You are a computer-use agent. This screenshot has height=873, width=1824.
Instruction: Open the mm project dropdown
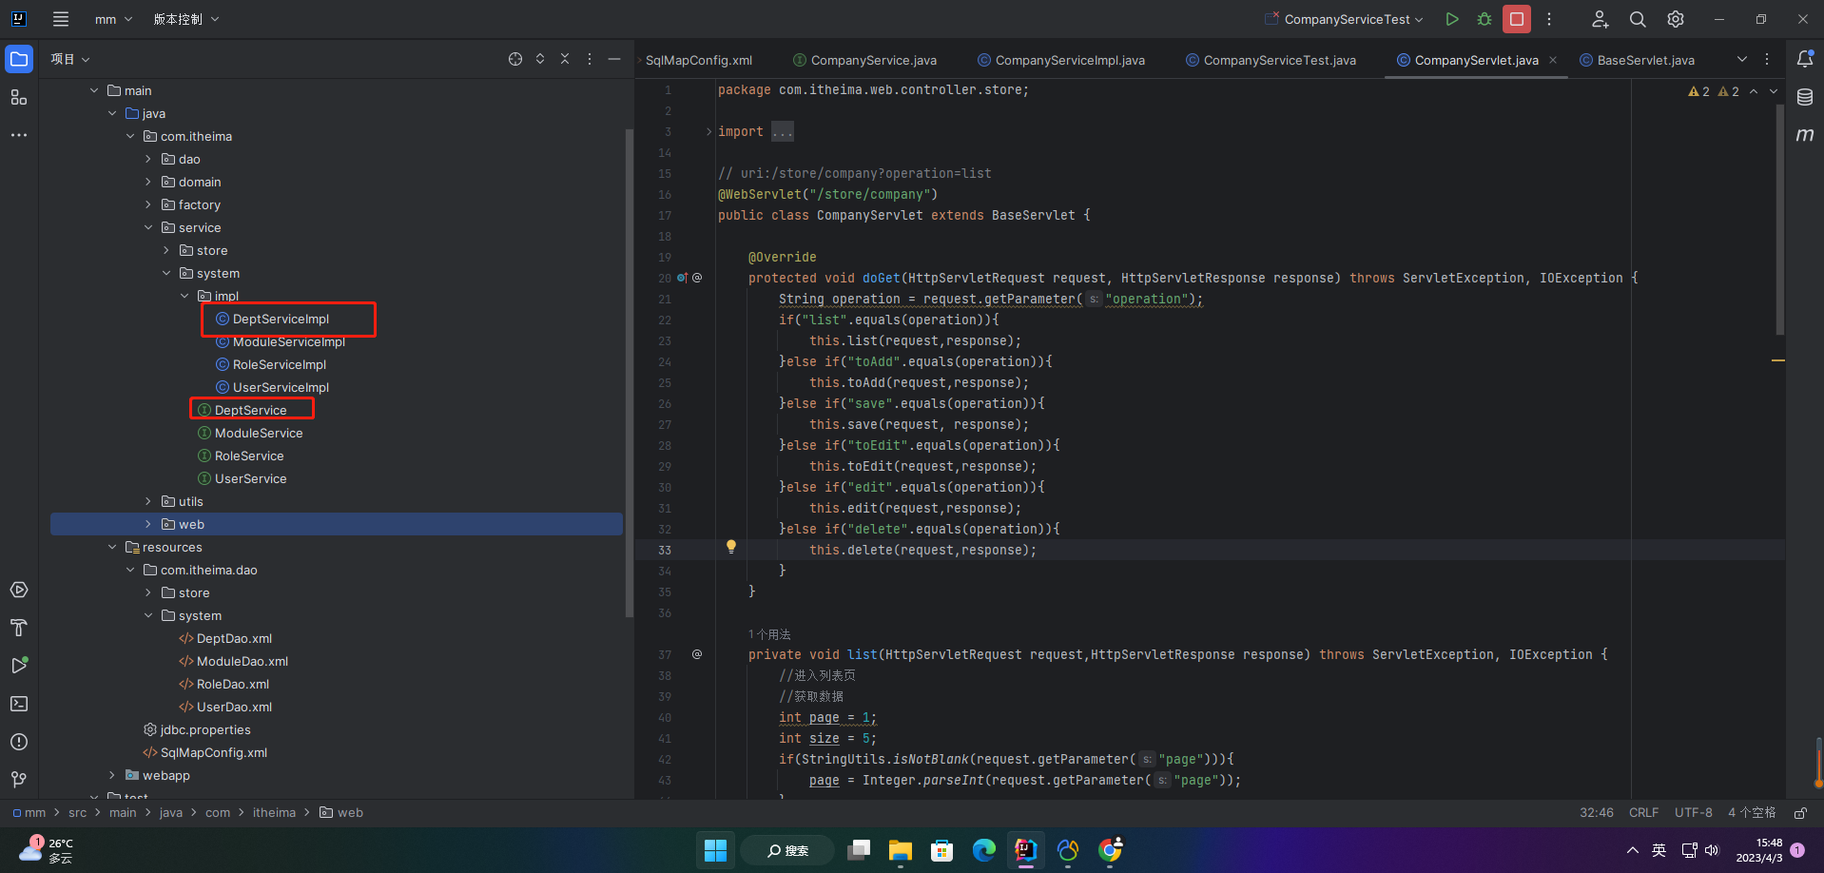tap(114, 19)
